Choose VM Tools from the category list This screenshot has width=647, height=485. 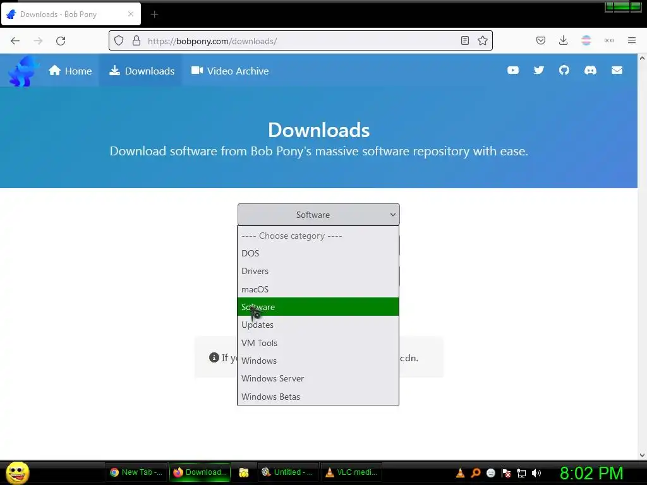click(318, 343)
